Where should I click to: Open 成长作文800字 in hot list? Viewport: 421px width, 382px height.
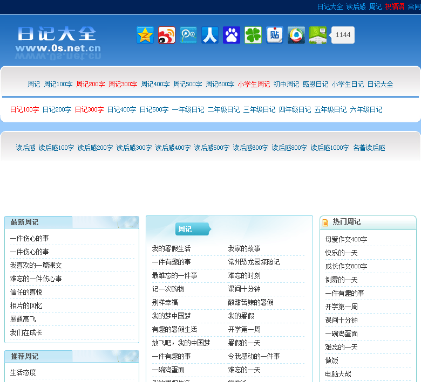tap(346, 267)
